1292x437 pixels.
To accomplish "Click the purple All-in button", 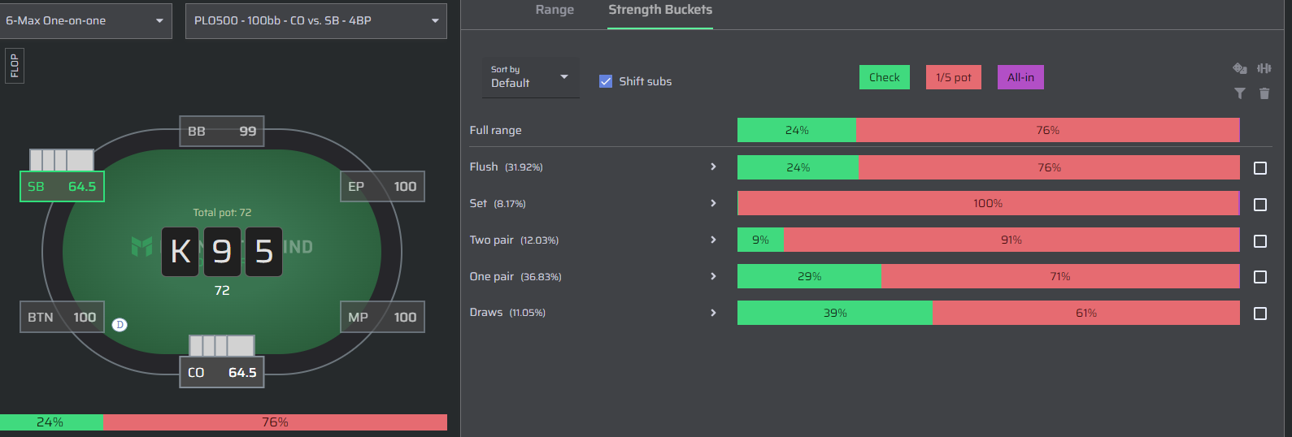I will coord(1020,77).
